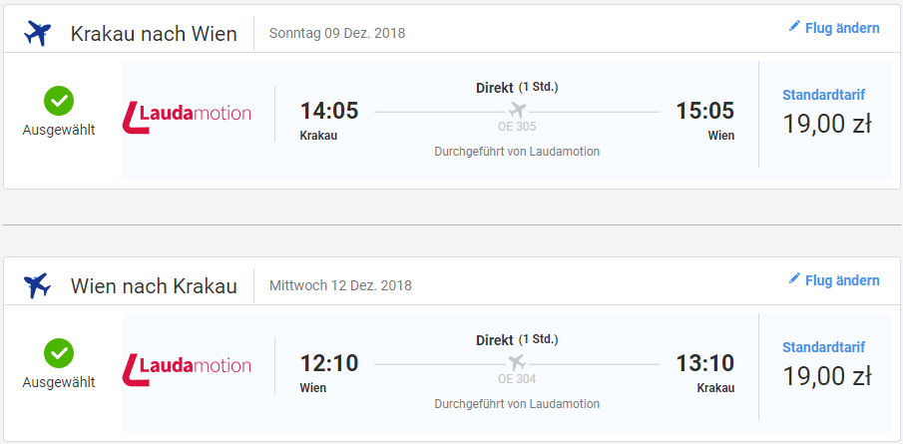The image size is (903, 444).
Task: Click the pencil icon for the Krakau–Wien flight
Action: [x=794, y=28]
